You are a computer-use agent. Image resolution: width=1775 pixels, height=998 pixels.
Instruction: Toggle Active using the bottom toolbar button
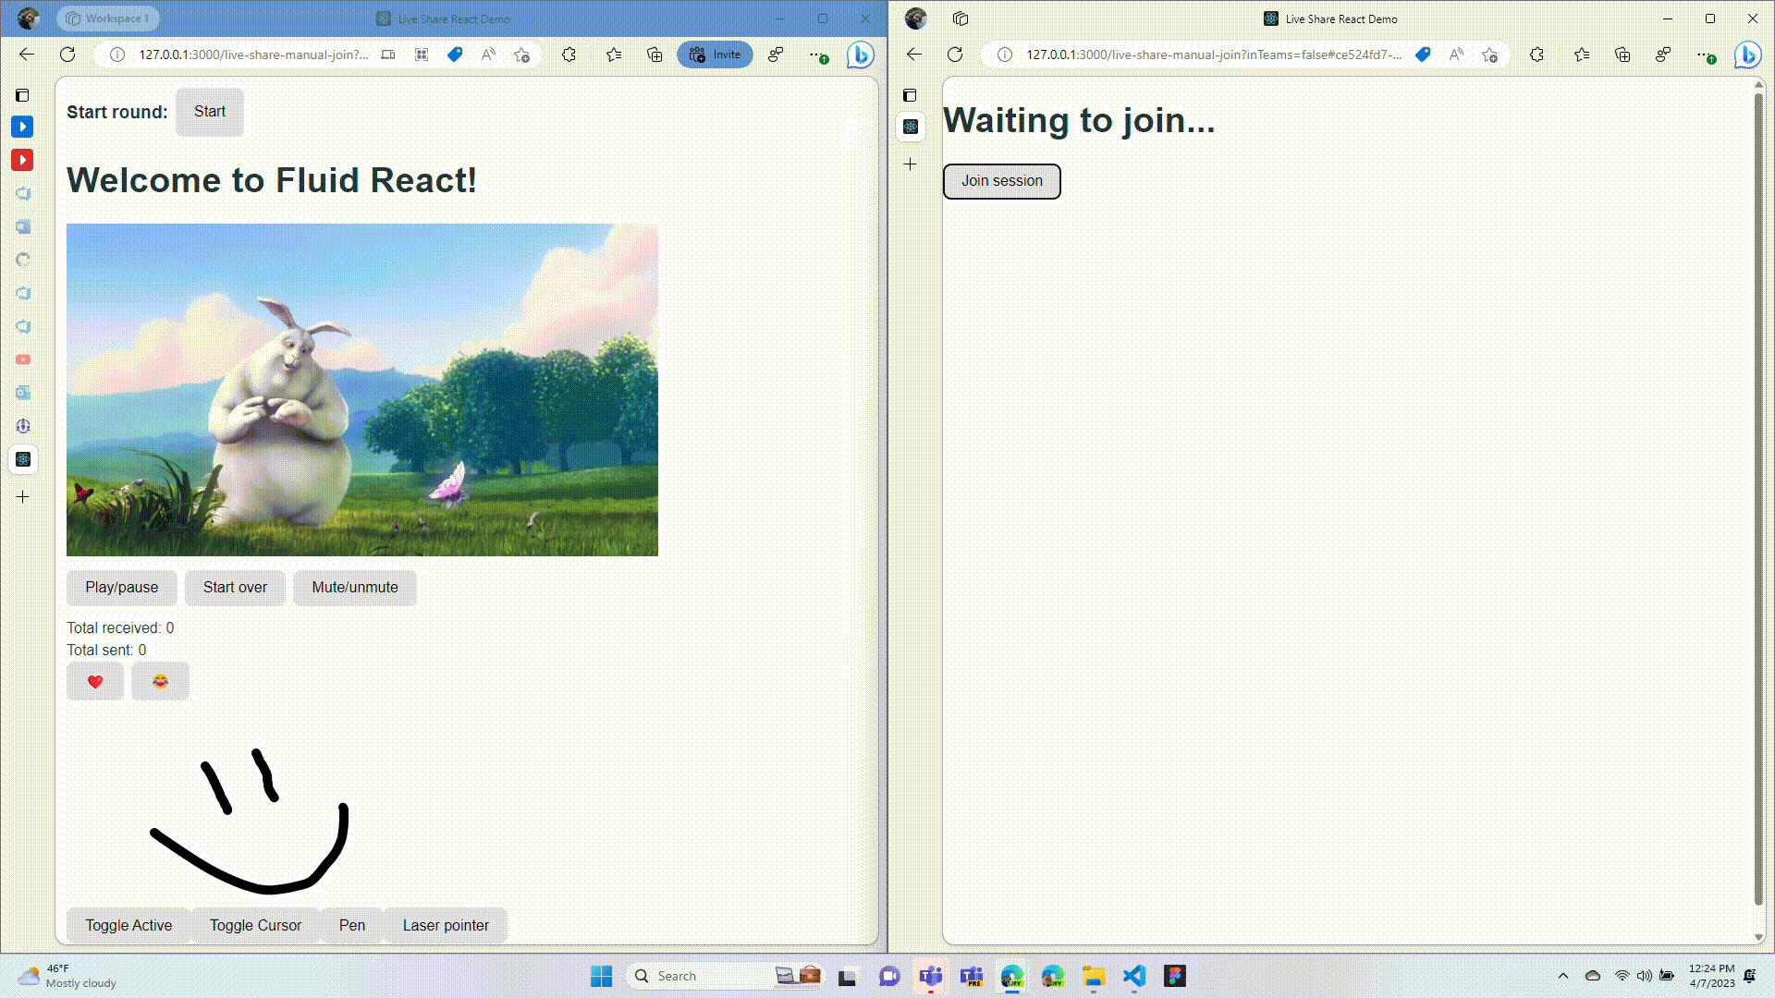tap(128, 925)
